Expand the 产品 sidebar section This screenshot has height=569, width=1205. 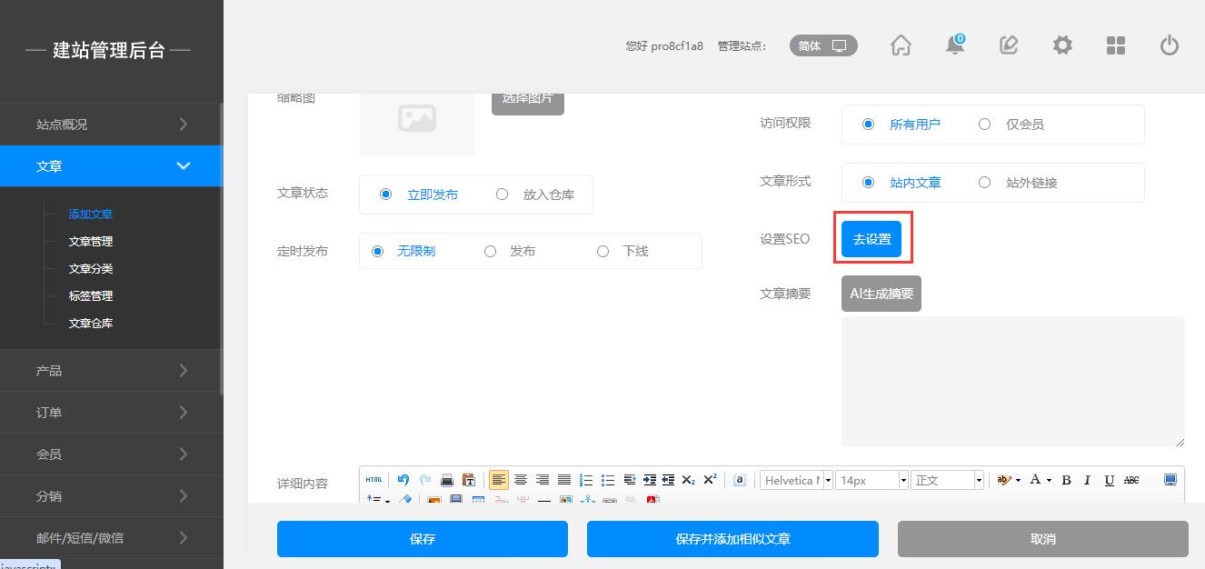(111, 371)
